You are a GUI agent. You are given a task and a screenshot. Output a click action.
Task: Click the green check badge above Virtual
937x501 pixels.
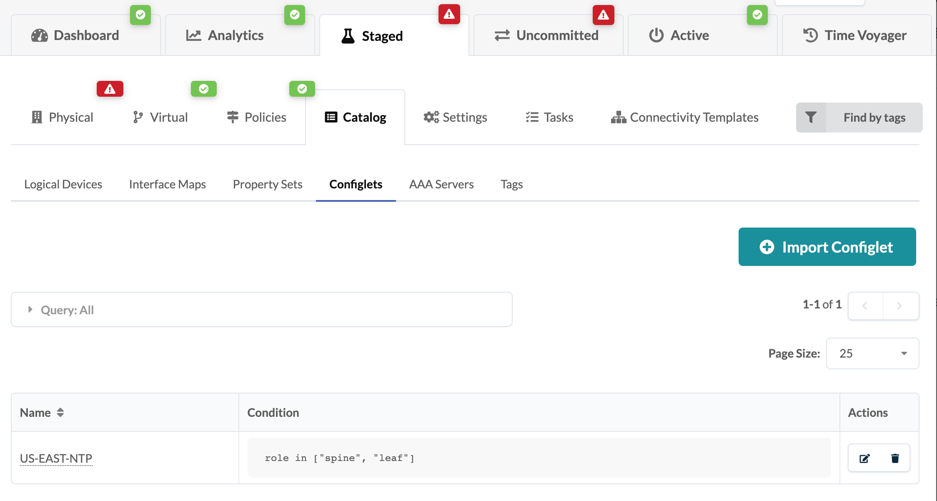[204, 89]
